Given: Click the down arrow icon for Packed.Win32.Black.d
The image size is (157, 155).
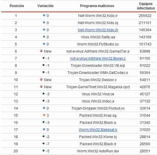Looking at the screenshot, I should coord(43,144).
